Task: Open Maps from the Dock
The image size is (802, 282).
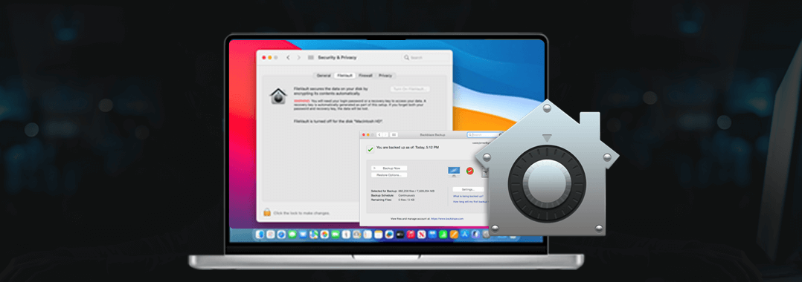Action: pos(313,235)
